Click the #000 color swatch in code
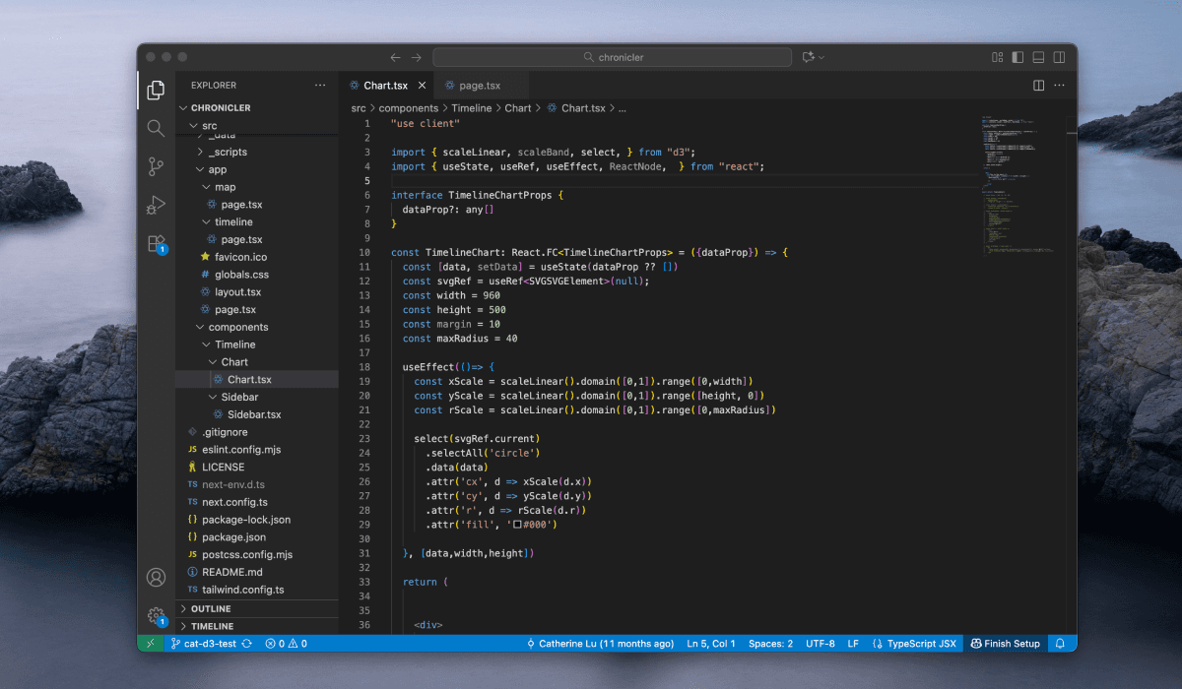1182x689 pixels. tap(517, 526)
